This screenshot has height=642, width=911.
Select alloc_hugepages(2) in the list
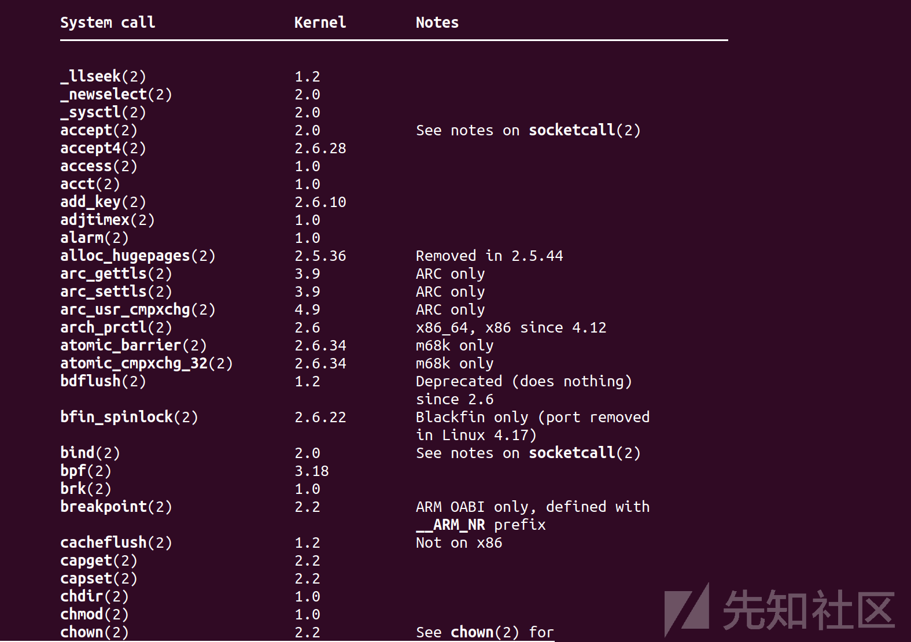tap(138, 256)
